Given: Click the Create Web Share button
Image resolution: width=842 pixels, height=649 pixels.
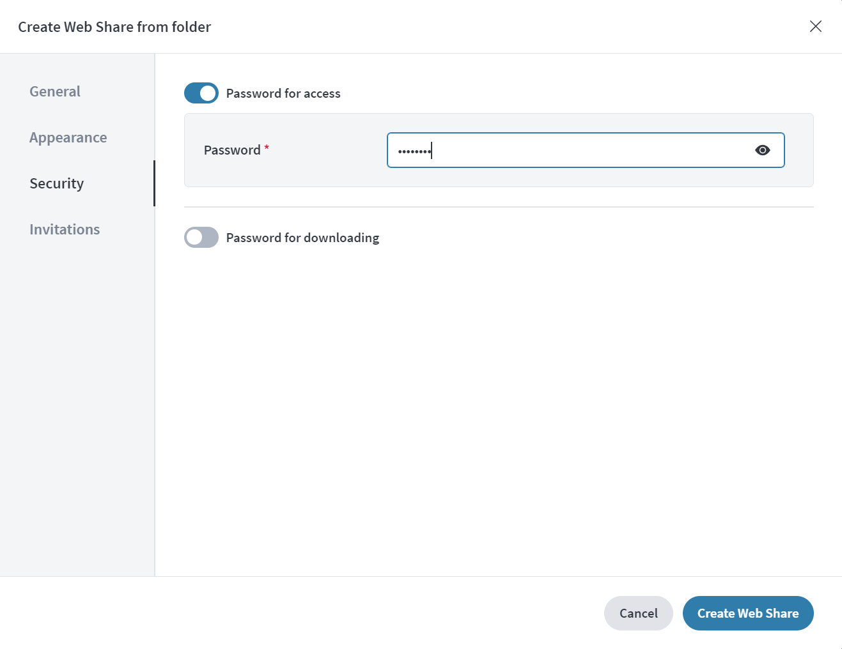Looking at the screenshot, I should [748, 613].
